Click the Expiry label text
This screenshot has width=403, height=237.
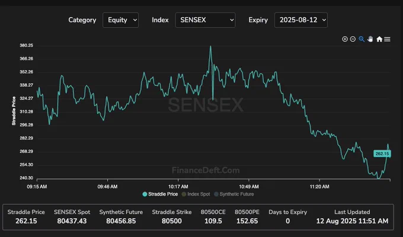(258, 20)
